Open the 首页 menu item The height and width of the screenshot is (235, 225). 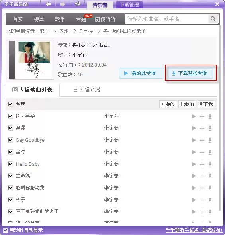[18, 19]
